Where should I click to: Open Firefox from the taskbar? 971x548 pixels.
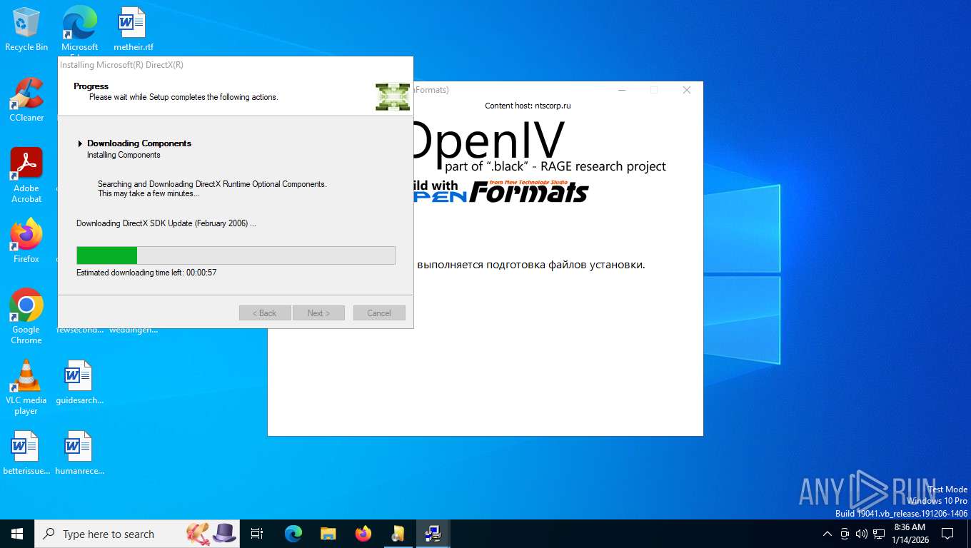click(x=363, y=534)
